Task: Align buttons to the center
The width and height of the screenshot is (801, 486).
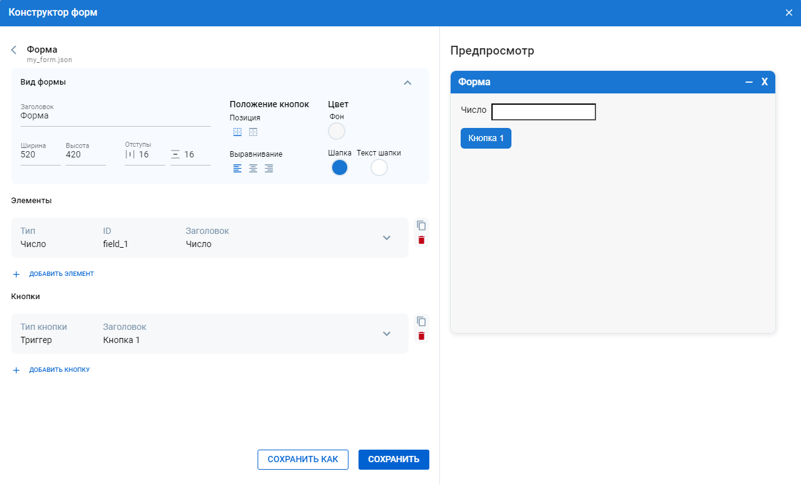Action: pos(253,169)
